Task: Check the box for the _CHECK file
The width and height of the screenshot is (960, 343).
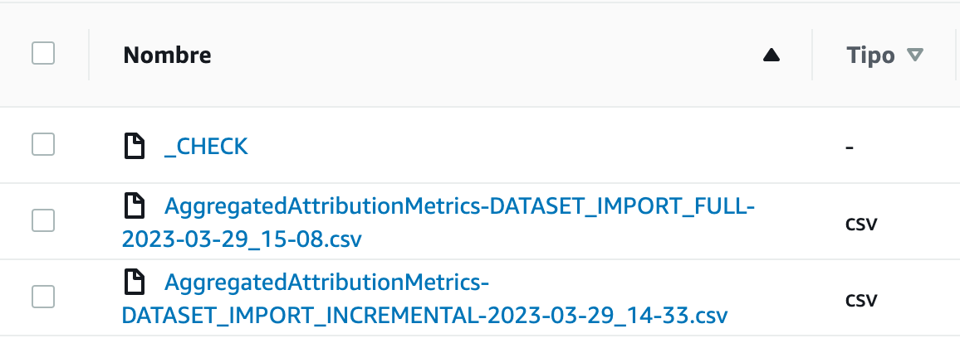Action: (43, 145)
